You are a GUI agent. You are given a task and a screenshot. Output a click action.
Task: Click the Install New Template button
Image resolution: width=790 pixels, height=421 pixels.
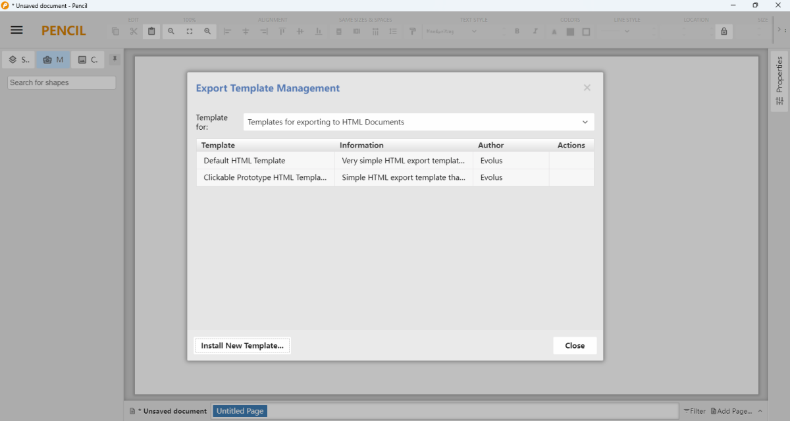(242, 346)
